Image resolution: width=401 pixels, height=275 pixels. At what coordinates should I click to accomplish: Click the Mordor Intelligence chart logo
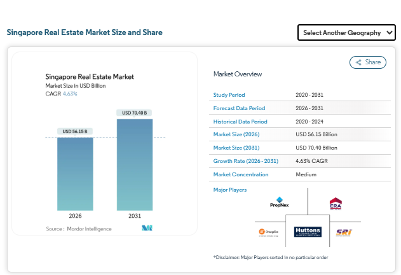pyautogui.click(x=147, y=228)
